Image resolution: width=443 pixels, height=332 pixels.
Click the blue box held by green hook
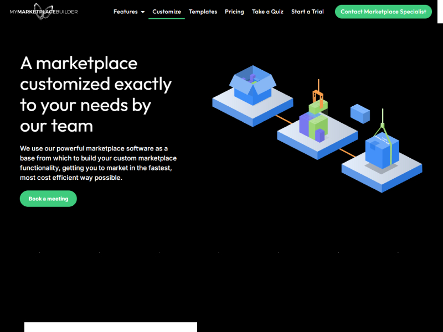click(382, 151)
